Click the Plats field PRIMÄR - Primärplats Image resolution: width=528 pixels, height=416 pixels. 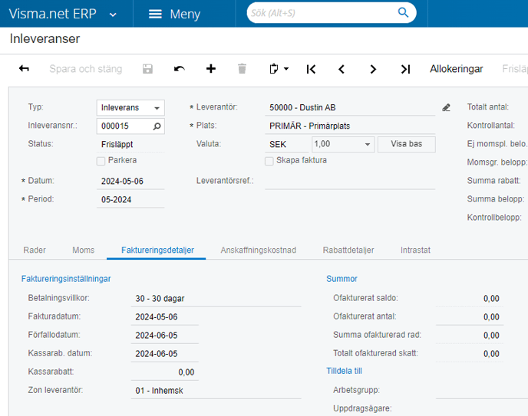click(350, 126)
